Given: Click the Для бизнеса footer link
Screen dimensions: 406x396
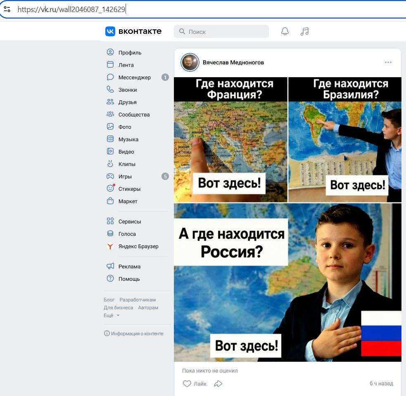Looking at the screenshot, I should click(118, 308).
